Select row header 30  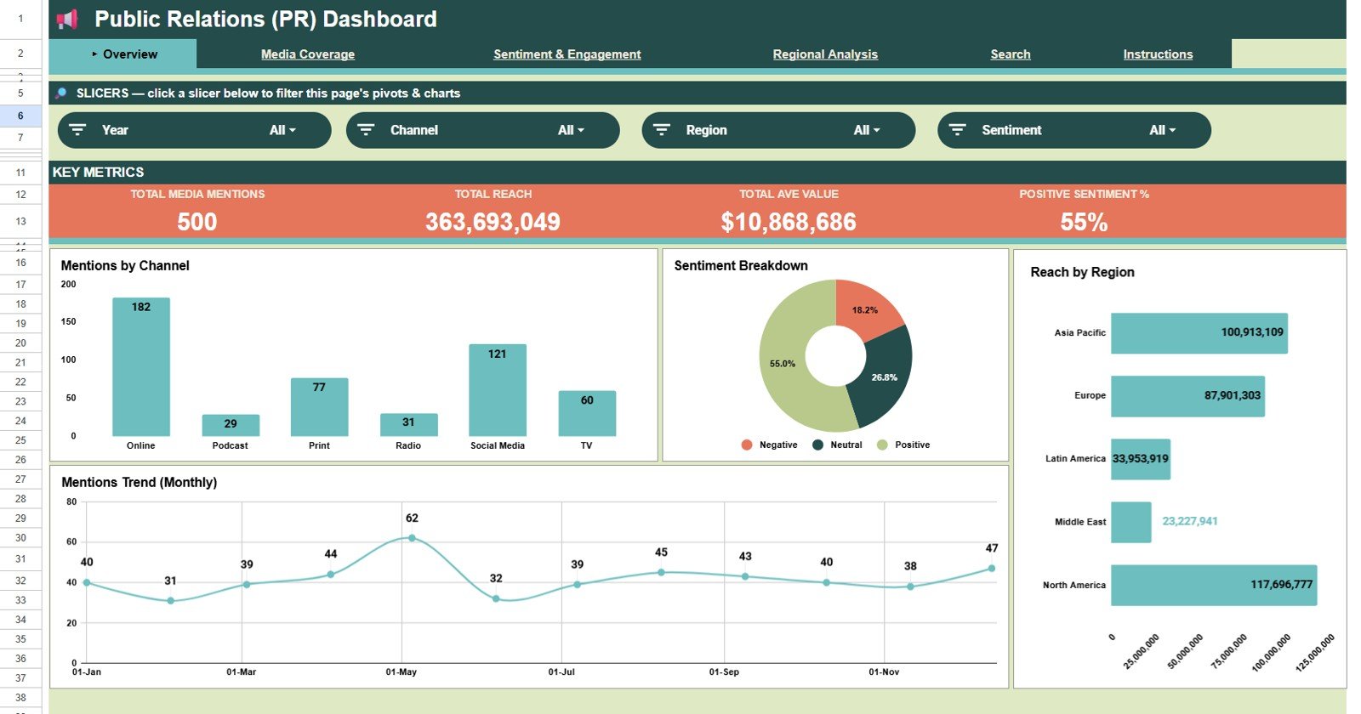click(20, 537)
